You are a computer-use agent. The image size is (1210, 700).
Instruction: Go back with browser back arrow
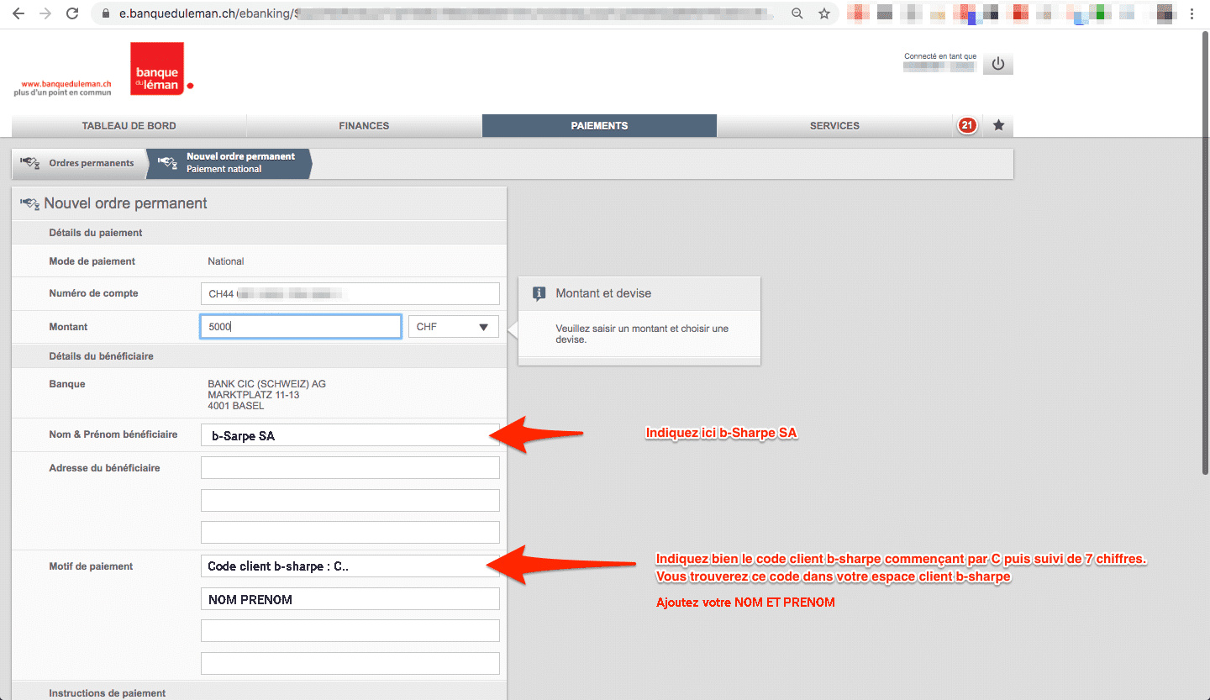pyautogui.click(x=18, y=13)
